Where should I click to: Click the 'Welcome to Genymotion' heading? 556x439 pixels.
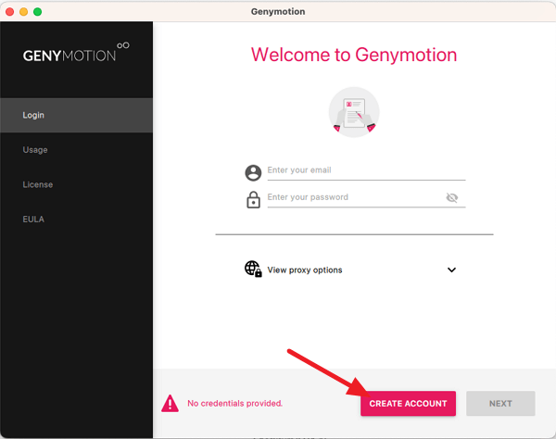[x=354, y=55]
